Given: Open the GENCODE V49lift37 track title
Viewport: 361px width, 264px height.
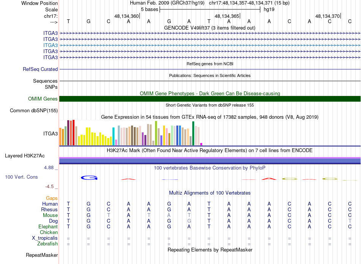Looking at the screenshot, I should pyautogui.click(x=209, y=28).
